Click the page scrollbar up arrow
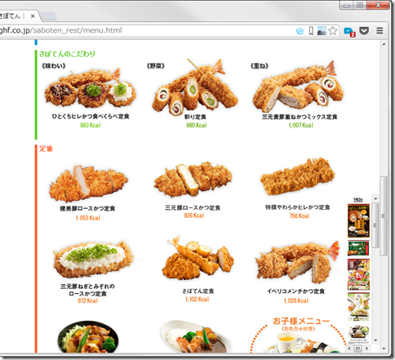This screenshot has height=360, width=395. click(x=384, y=44)
